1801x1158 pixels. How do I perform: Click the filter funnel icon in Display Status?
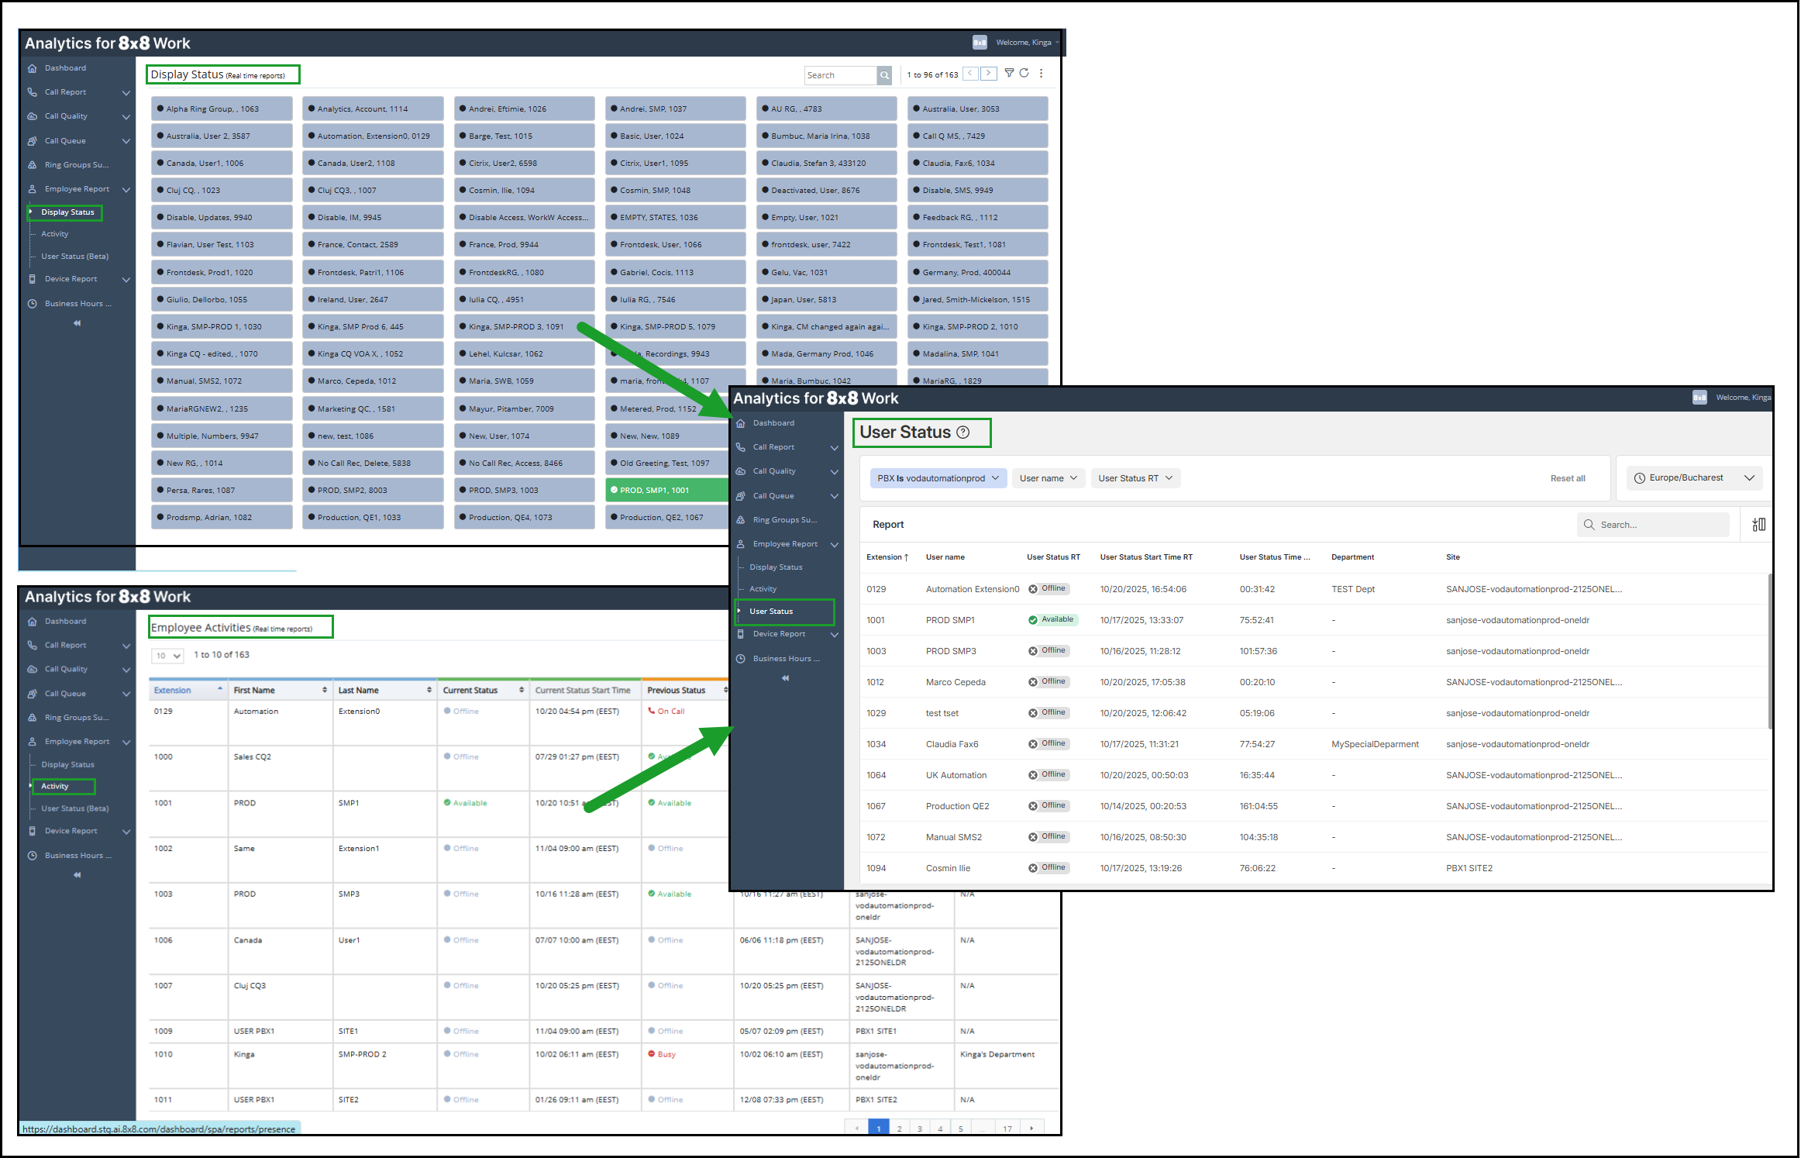(1009, 73)
